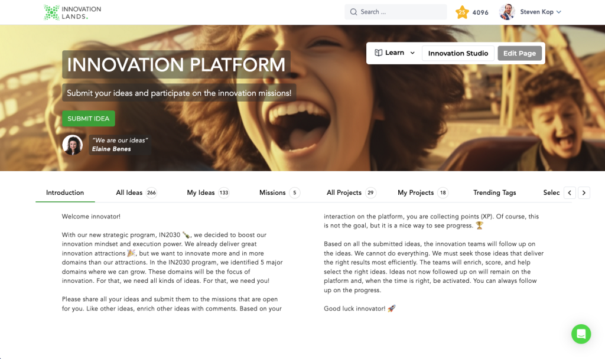Click the book icon next to Learn
This screenshot has width=605, height=359.
(378, 53)
